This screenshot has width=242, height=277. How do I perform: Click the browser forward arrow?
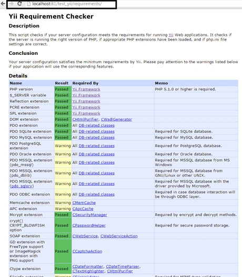tap(11, 4)
